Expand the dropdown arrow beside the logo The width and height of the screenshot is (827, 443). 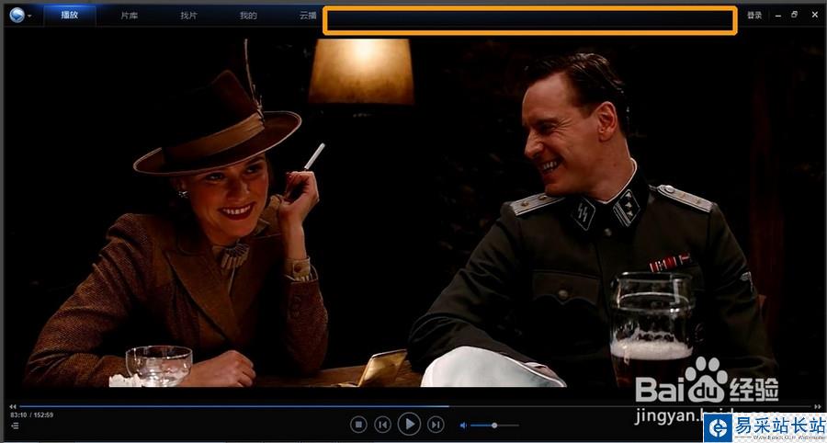29,17
